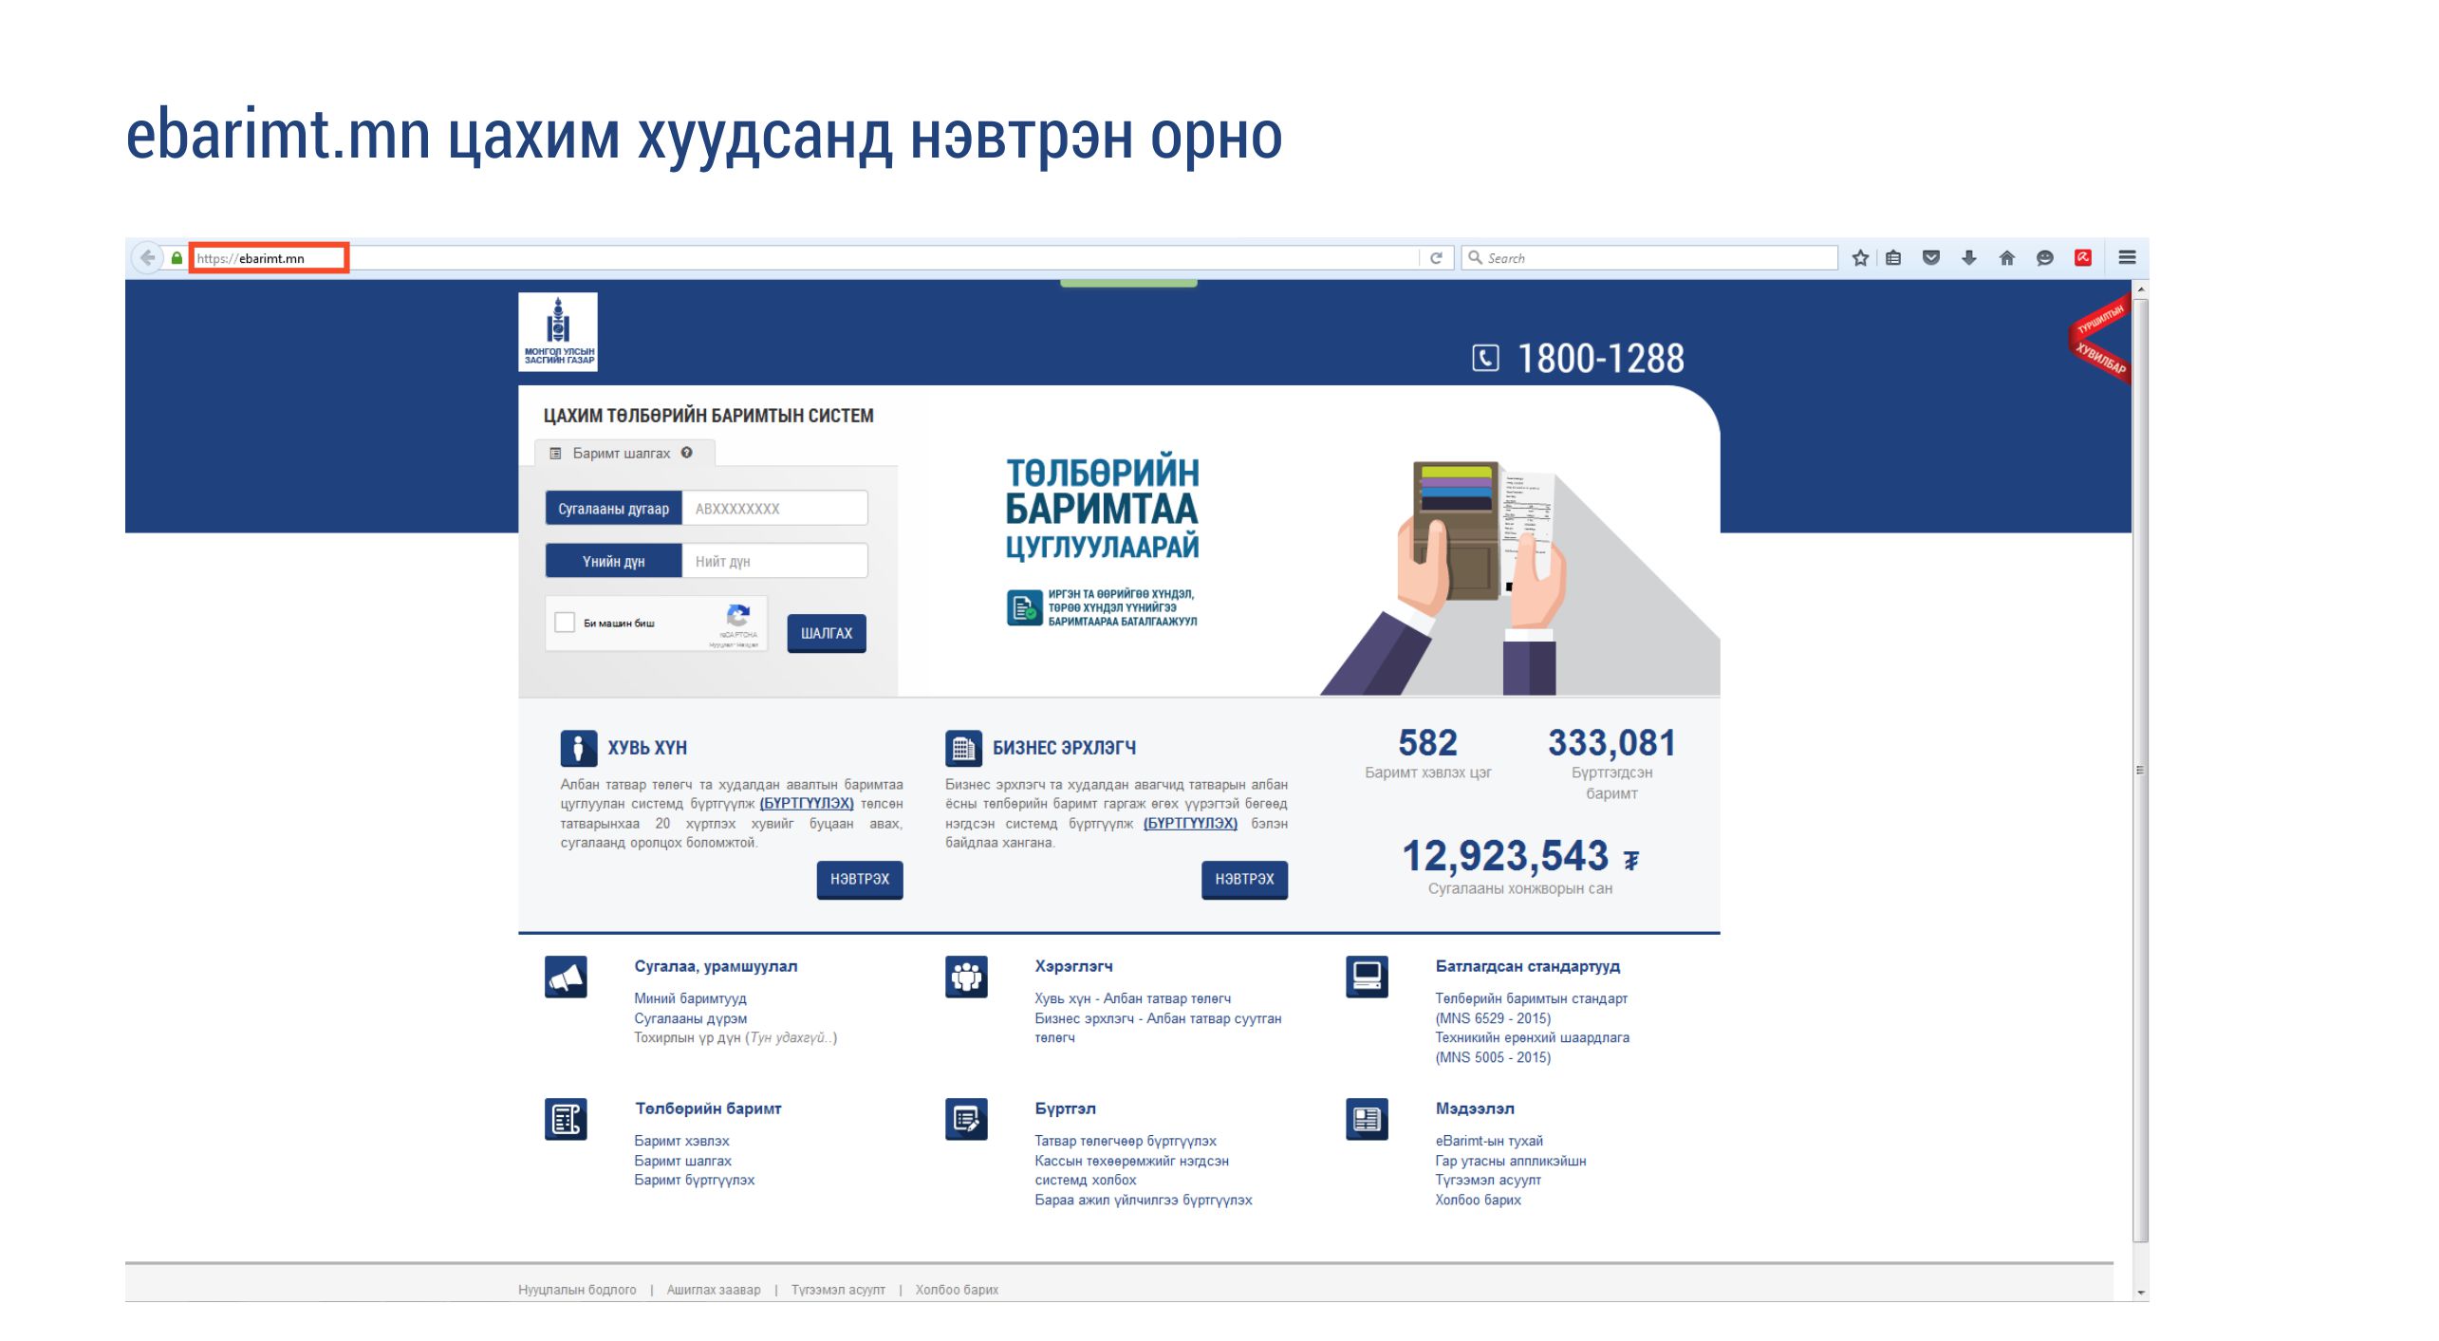The width and height of the screenshot is (2439, 1341).
Task: Click the chat bubble toolbar icon
Action: (x=2045, y=258)
